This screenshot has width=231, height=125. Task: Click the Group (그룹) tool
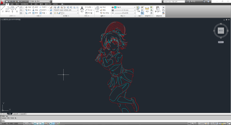(x=138, y=9)
